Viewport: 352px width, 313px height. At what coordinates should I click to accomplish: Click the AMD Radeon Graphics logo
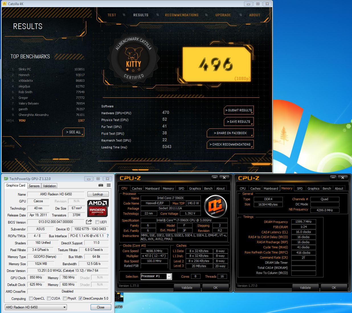(98, 208)
